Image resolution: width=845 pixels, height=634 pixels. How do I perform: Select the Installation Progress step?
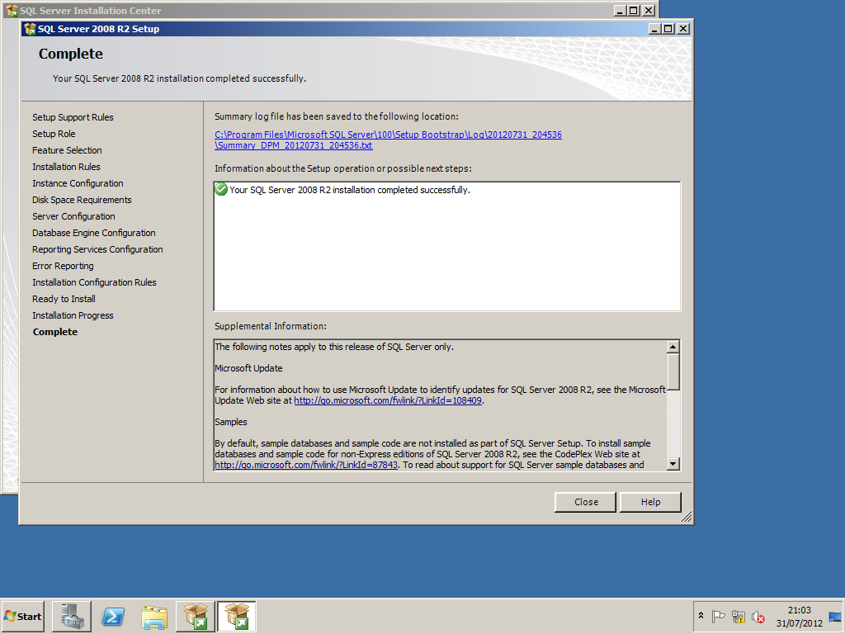(73, 315)
